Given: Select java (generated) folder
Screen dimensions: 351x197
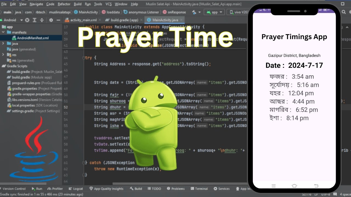Looking at the screenshot, I should (21, 49).
